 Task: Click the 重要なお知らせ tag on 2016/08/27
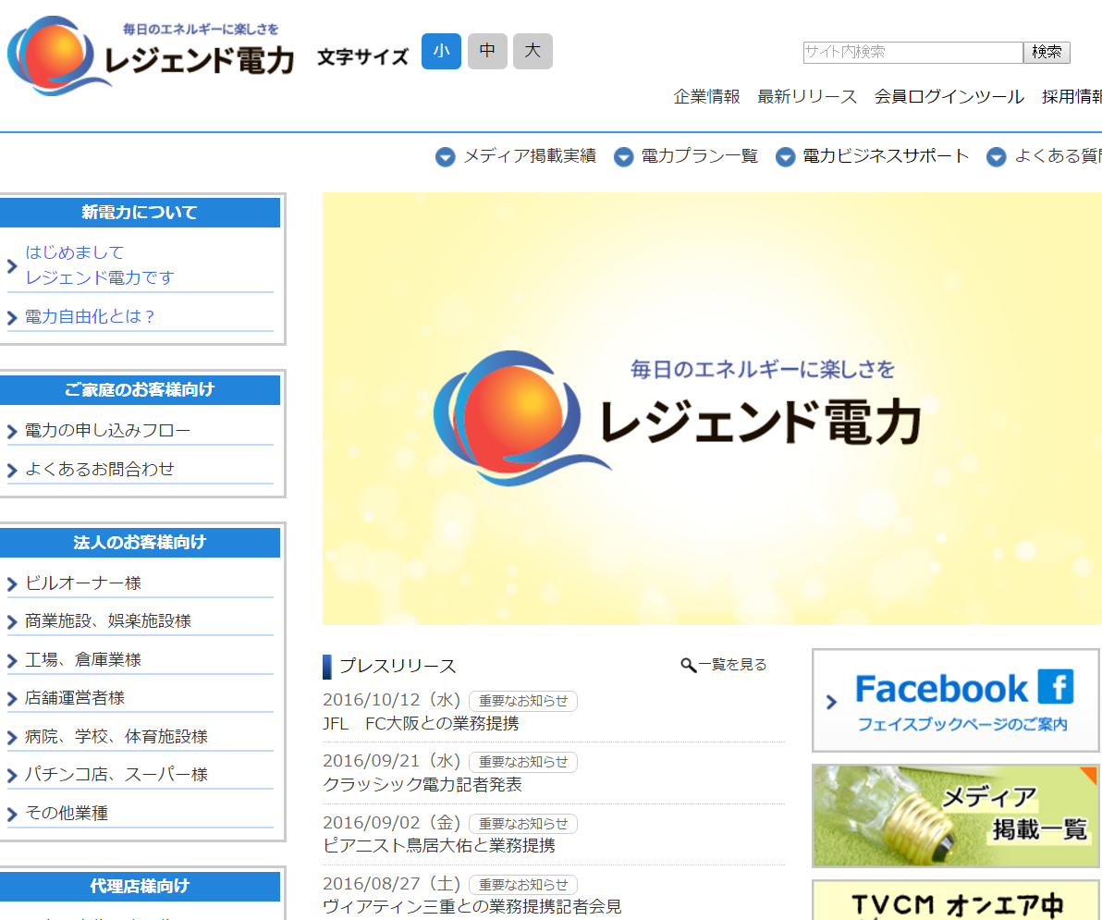point(523,885)
